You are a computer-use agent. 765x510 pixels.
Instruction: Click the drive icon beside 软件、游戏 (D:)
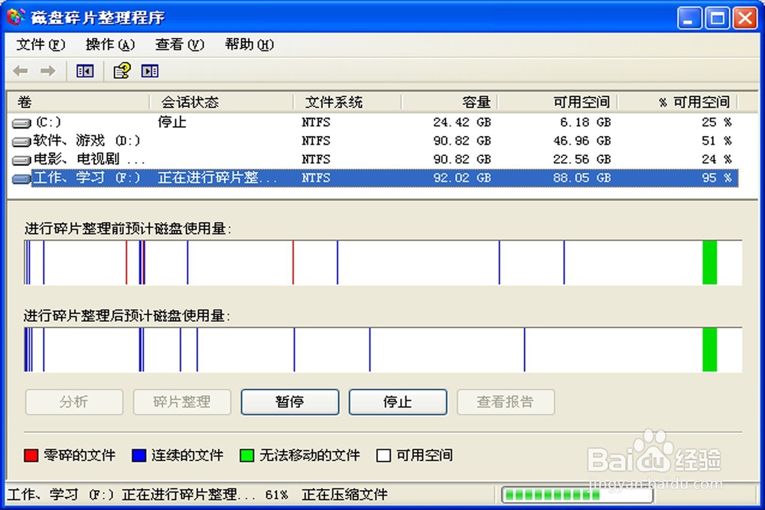point(19,141)
